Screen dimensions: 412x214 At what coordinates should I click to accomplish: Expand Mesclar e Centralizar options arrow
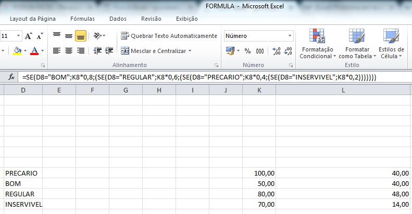[190, 51]
